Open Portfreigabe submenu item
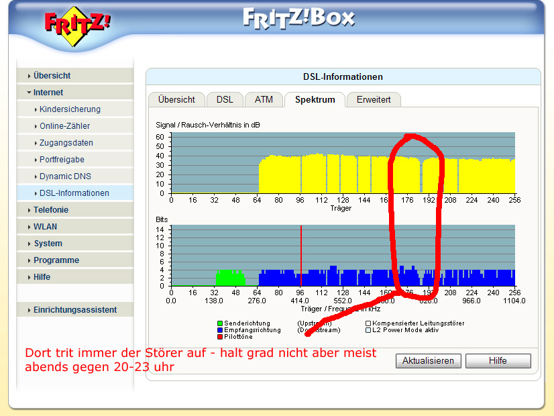The width and height of the screenshot is (554, 416). pos(75,160)
